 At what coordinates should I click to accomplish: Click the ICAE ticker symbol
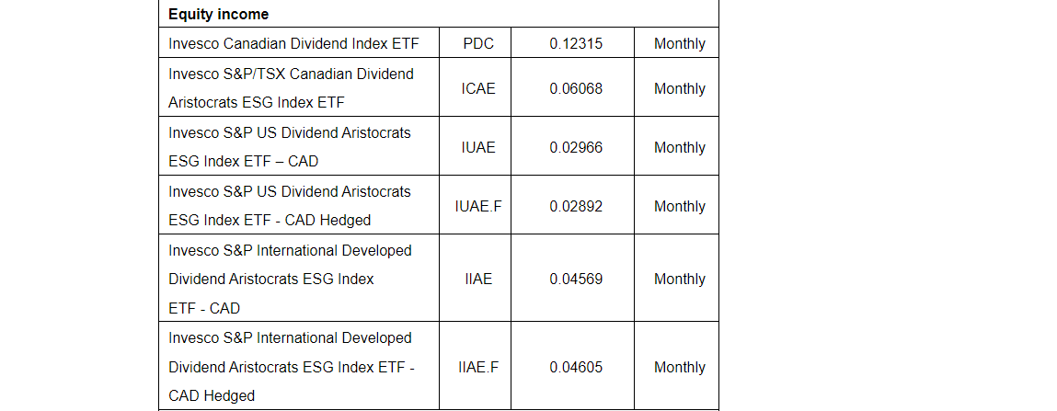(x=478, y=88)
